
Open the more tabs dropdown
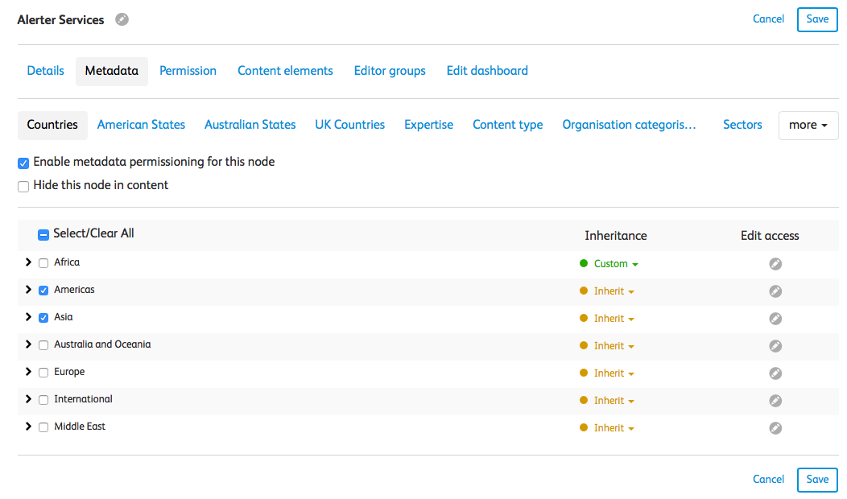[808, 126]
